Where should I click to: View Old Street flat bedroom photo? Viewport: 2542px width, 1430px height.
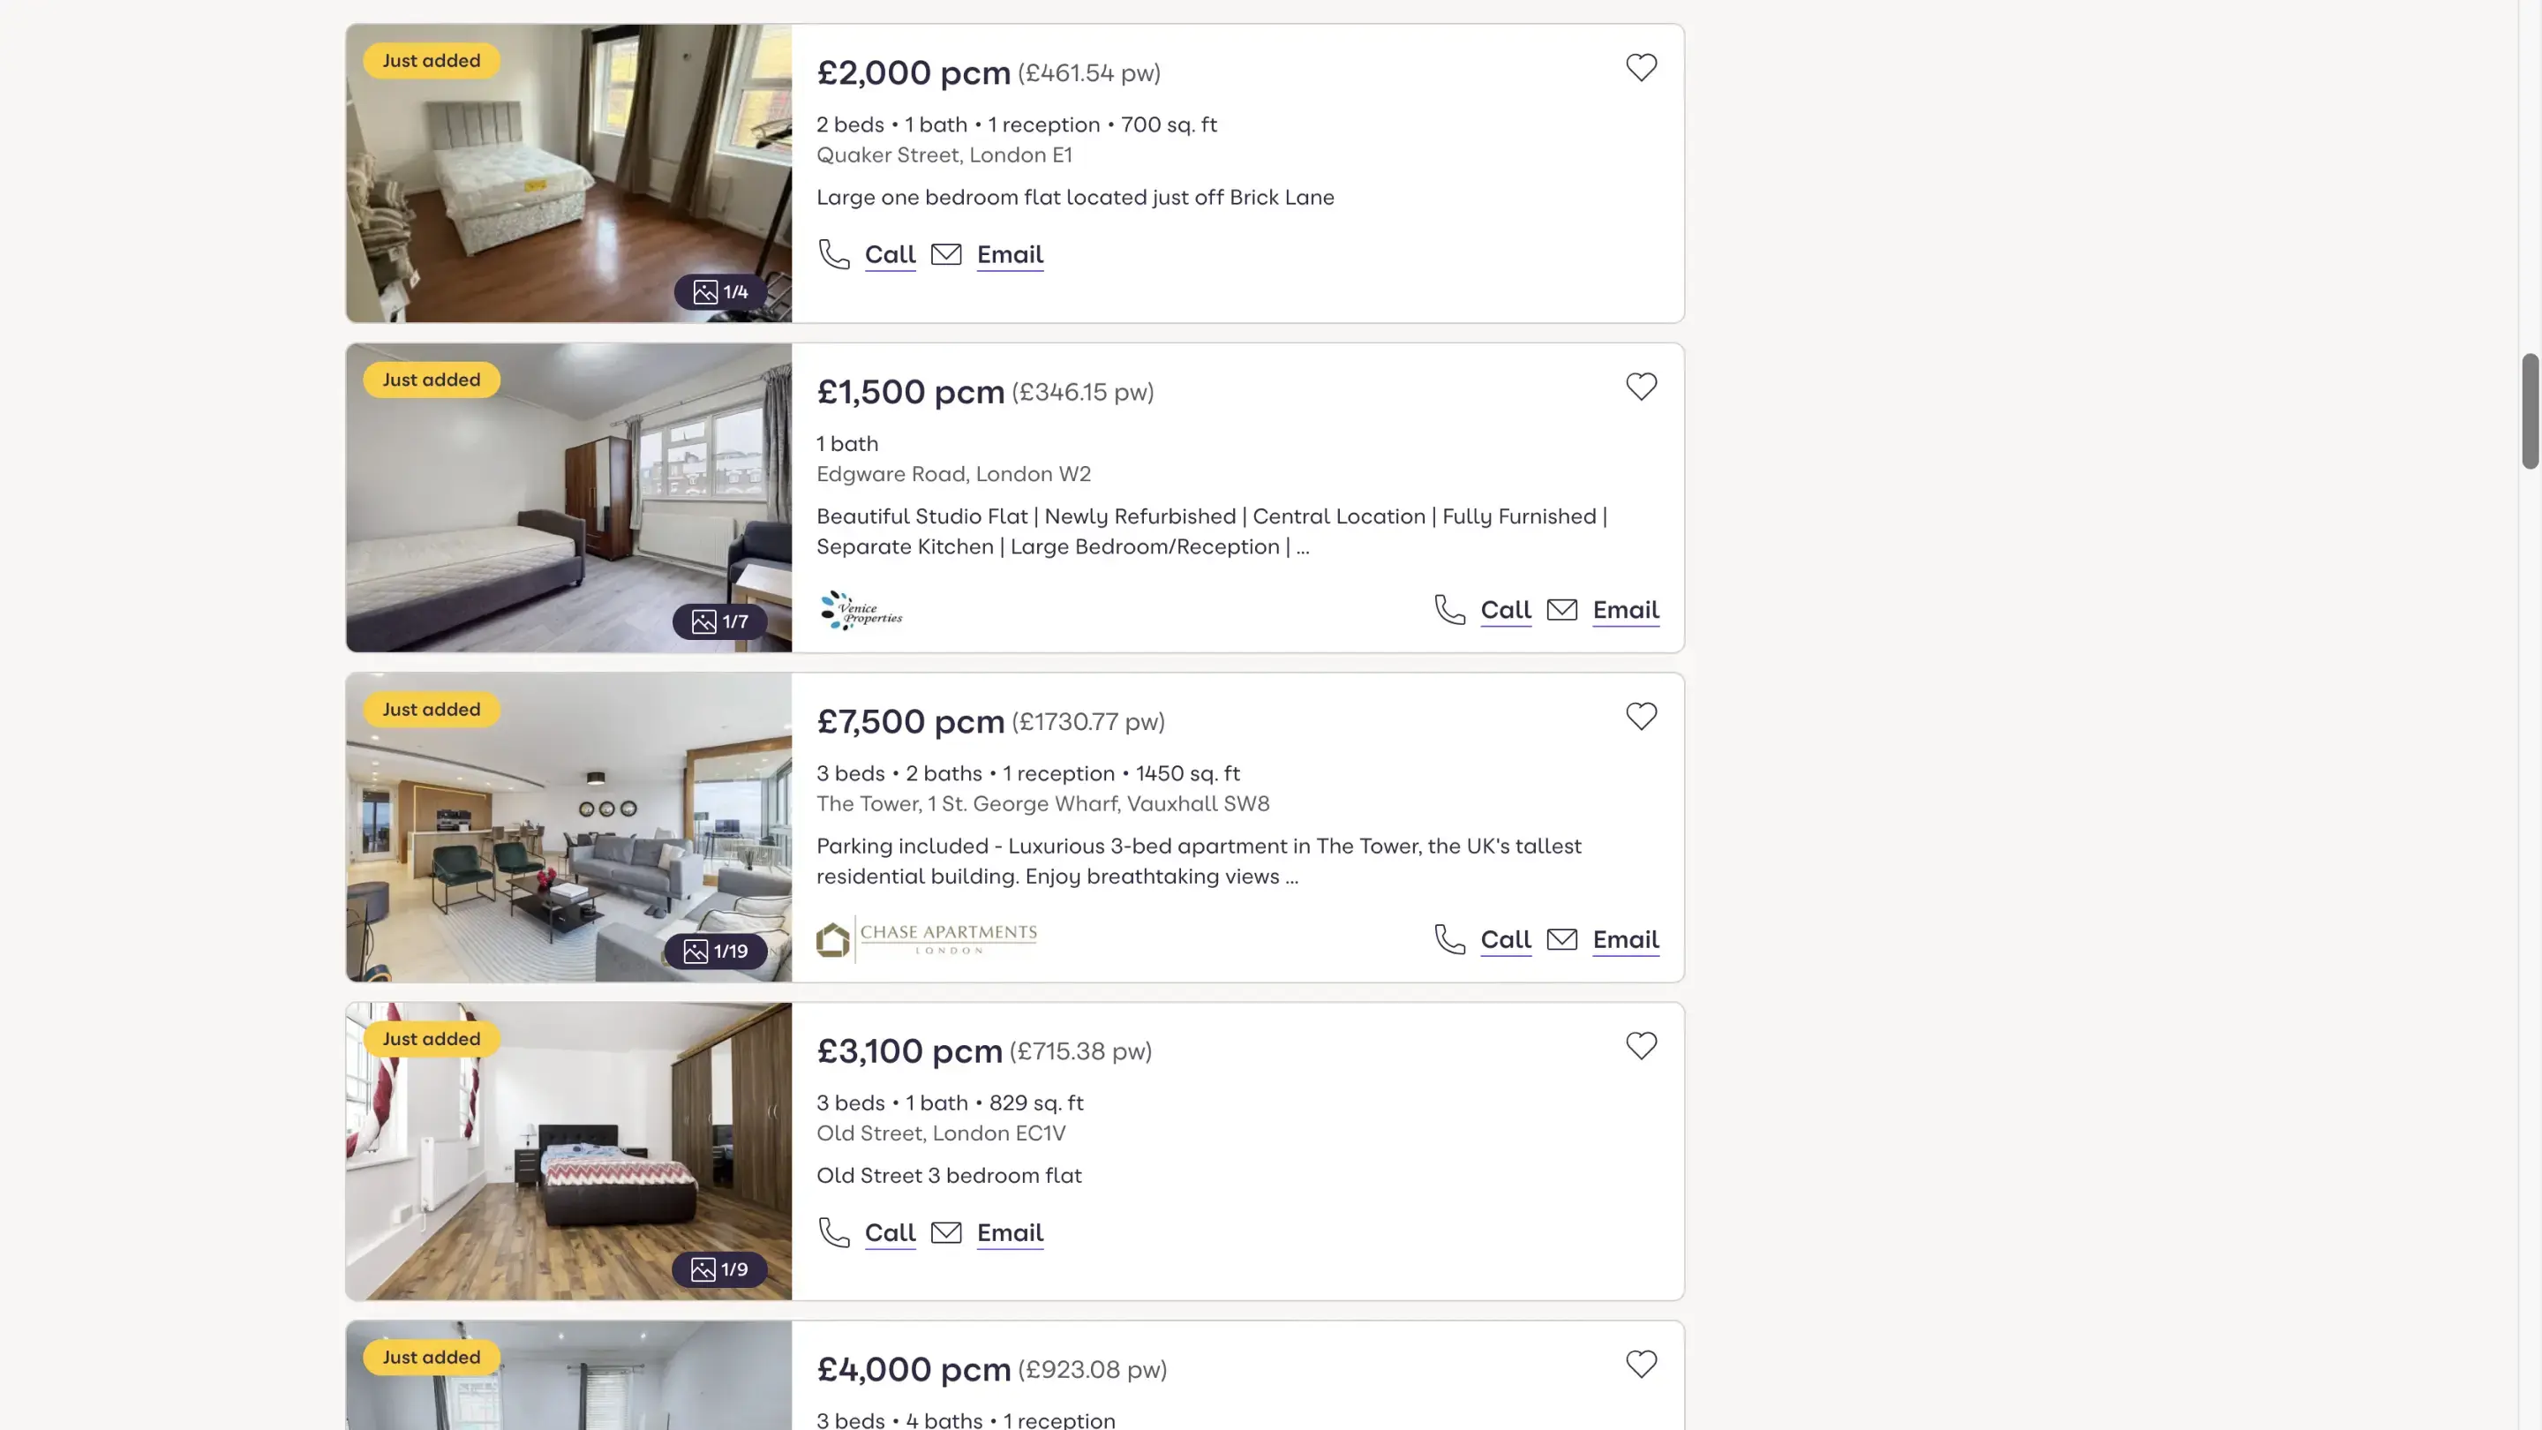[568, 1151]
